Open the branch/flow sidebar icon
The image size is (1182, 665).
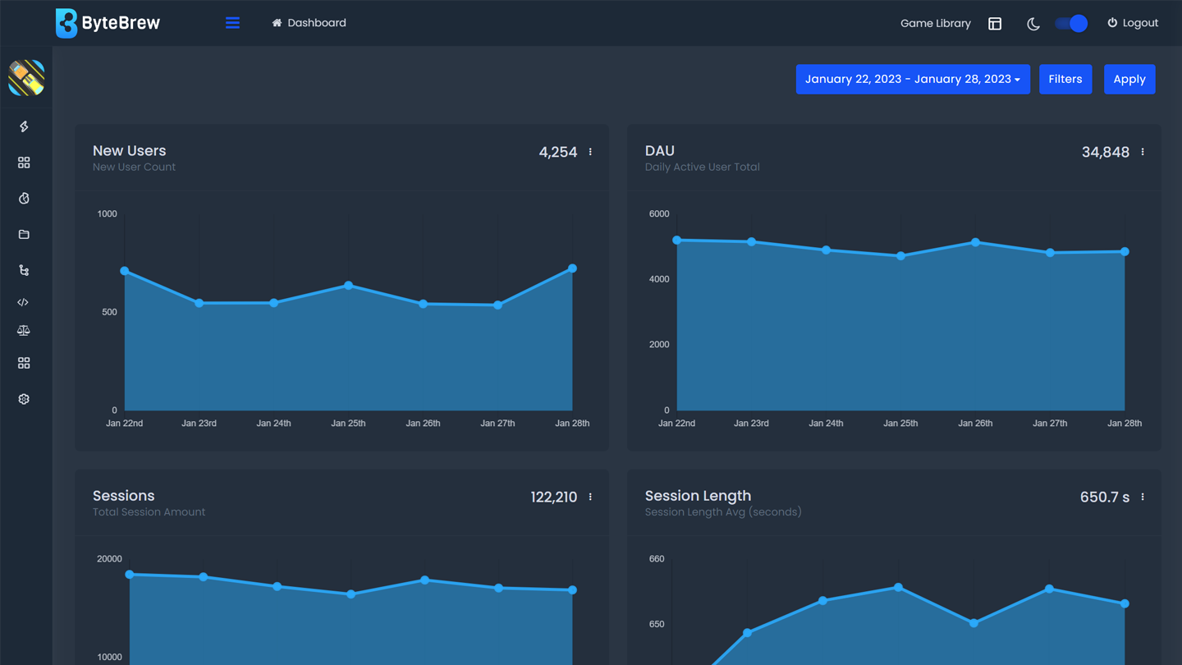[24, 270]
